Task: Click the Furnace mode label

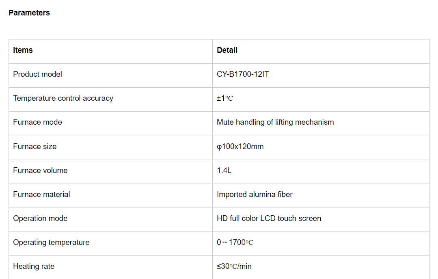Action: (x=37, y=122)
